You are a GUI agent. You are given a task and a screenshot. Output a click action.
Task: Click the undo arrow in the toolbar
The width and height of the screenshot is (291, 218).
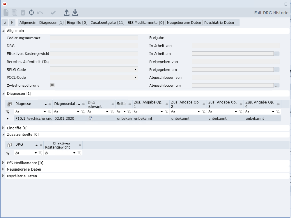tap(40, 13)
